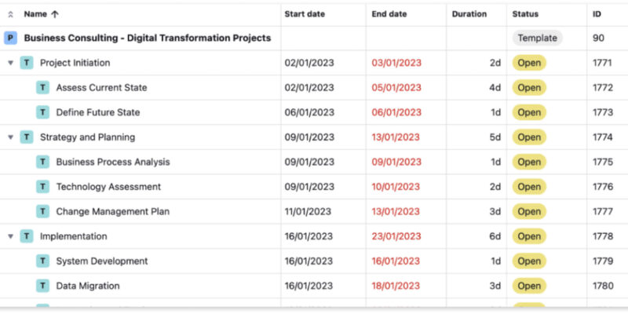Collapse the Implementation task group

click(10, 236)
